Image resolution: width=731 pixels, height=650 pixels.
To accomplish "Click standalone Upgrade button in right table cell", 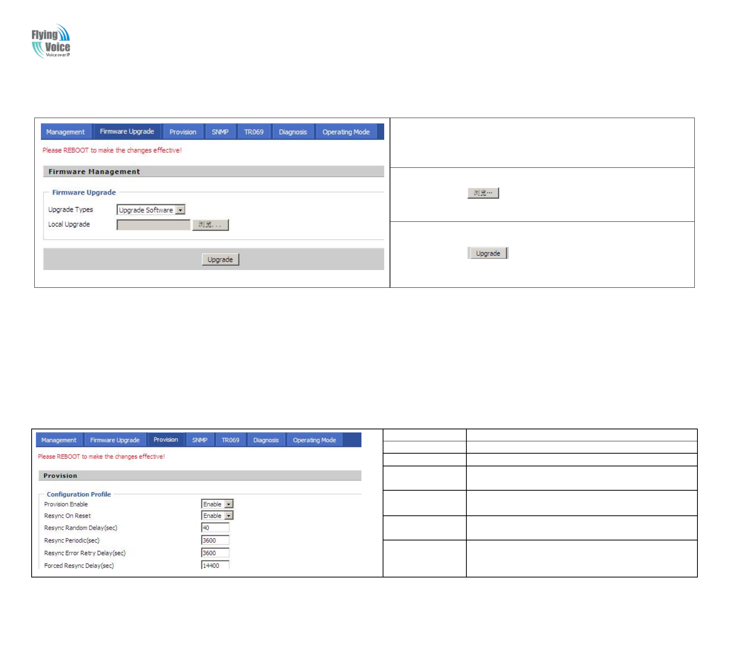I will [488, 253].
